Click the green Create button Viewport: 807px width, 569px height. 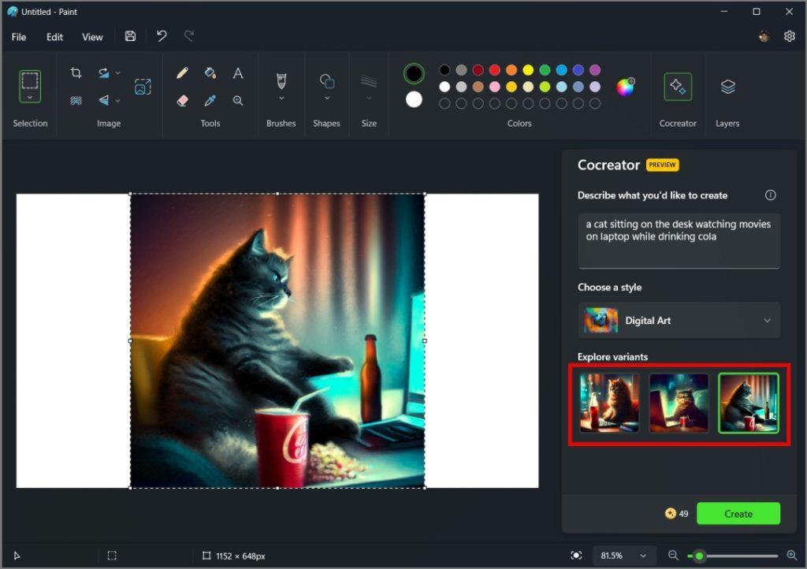[x=738, y=513]
